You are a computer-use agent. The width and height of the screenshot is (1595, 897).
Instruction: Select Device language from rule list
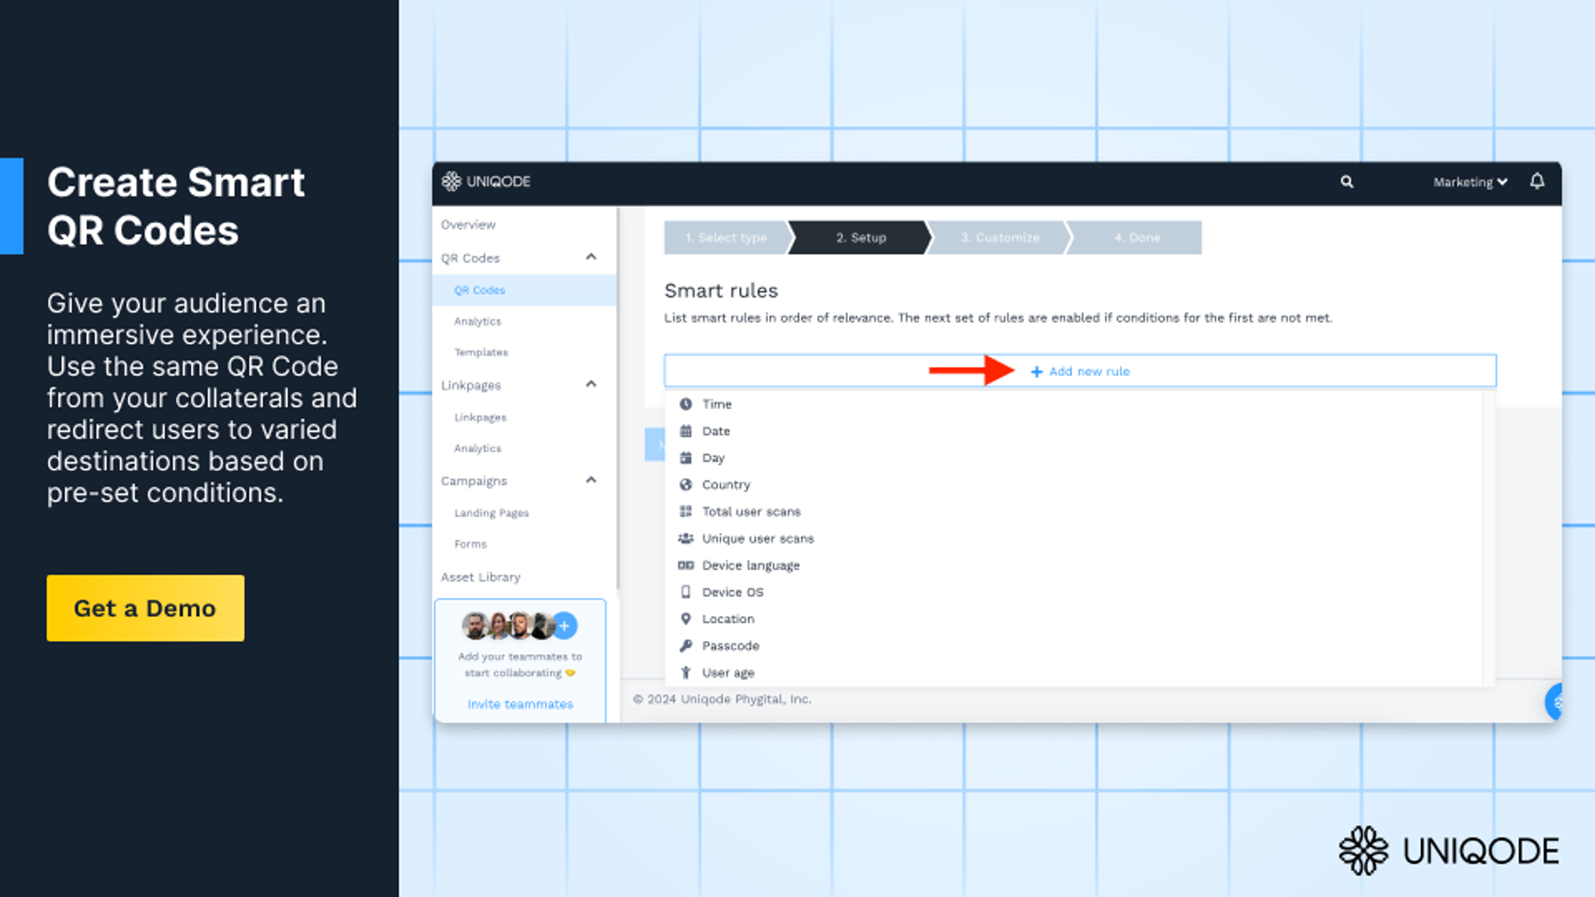click(751, 565)
